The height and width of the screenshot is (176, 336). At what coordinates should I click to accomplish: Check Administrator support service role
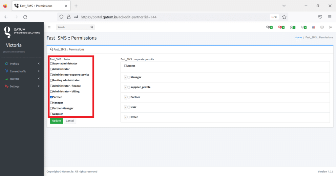(x=51, y=75)
